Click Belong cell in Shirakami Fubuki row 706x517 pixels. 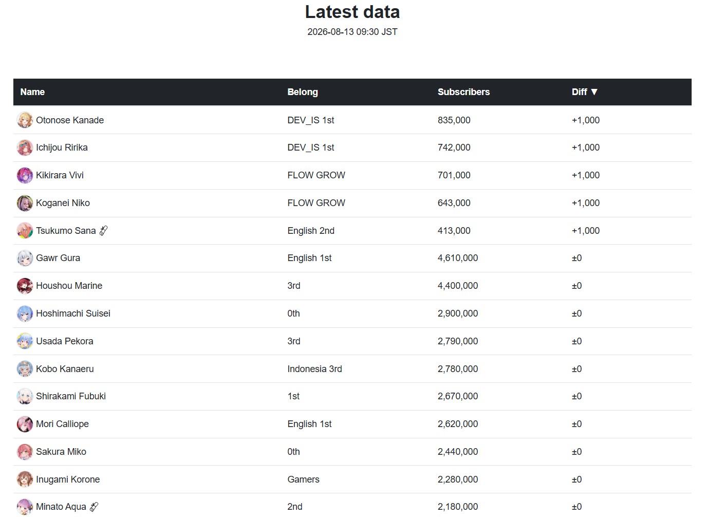tap(293, 396)
